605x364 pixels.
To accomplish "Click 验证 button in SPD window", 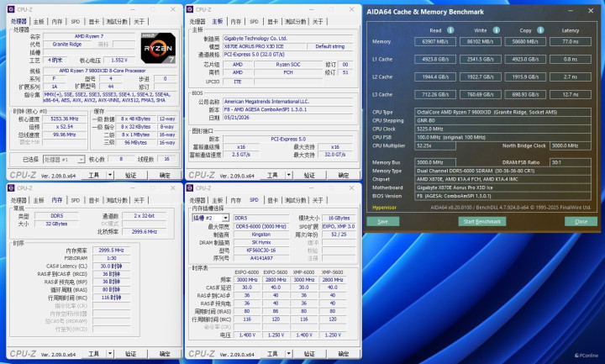I will [309, 354].
